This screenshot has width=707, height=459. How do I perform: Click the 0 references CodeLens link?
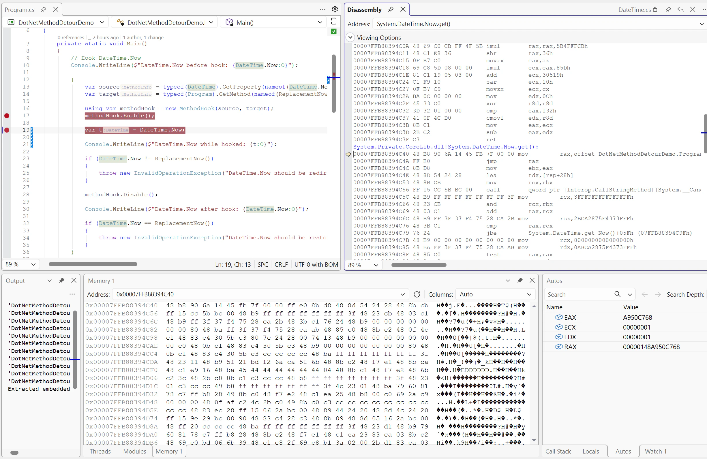click(71, 37)
